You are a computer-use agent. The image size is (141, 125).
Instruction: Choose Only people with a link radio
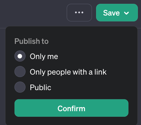20,71
